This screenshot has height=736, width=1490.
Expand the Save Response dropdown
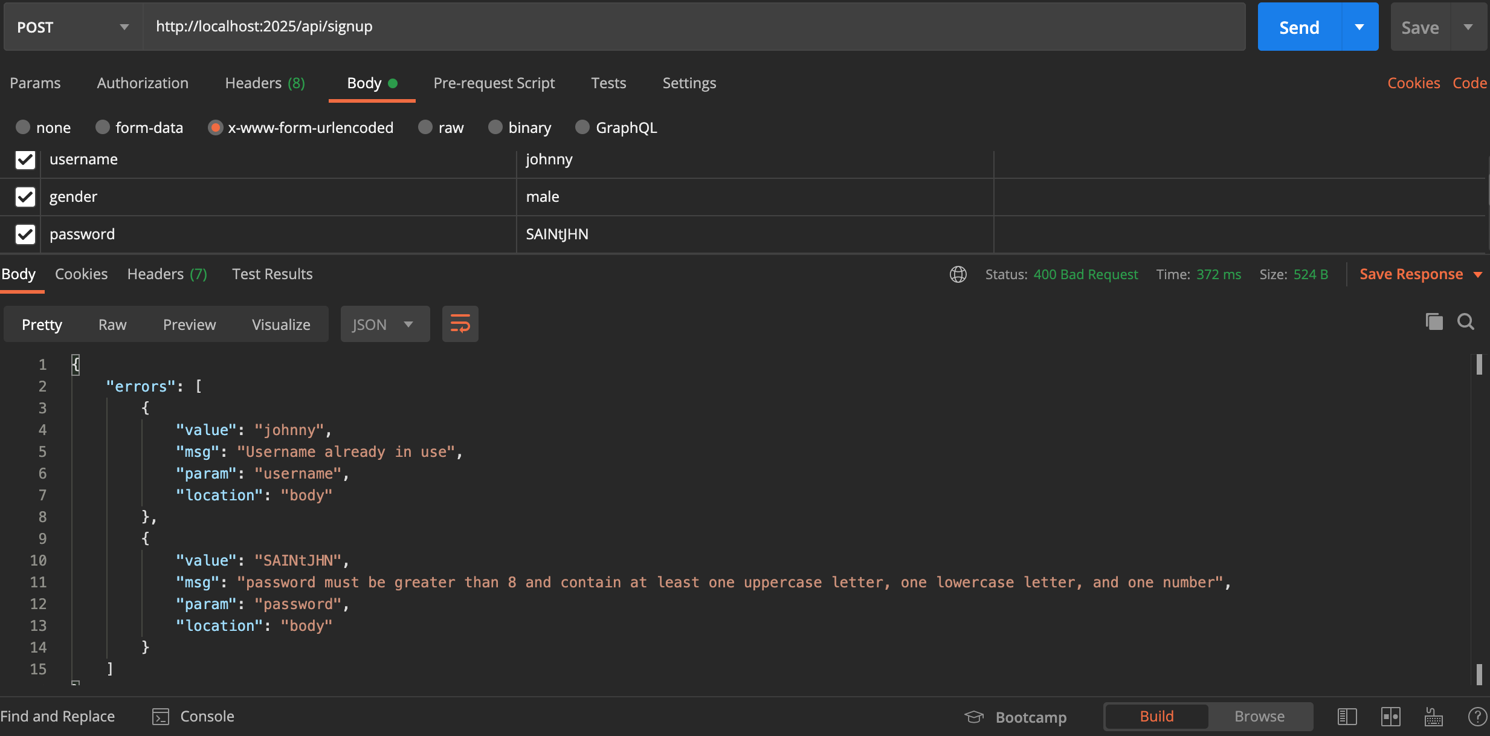pos(1478,274)
